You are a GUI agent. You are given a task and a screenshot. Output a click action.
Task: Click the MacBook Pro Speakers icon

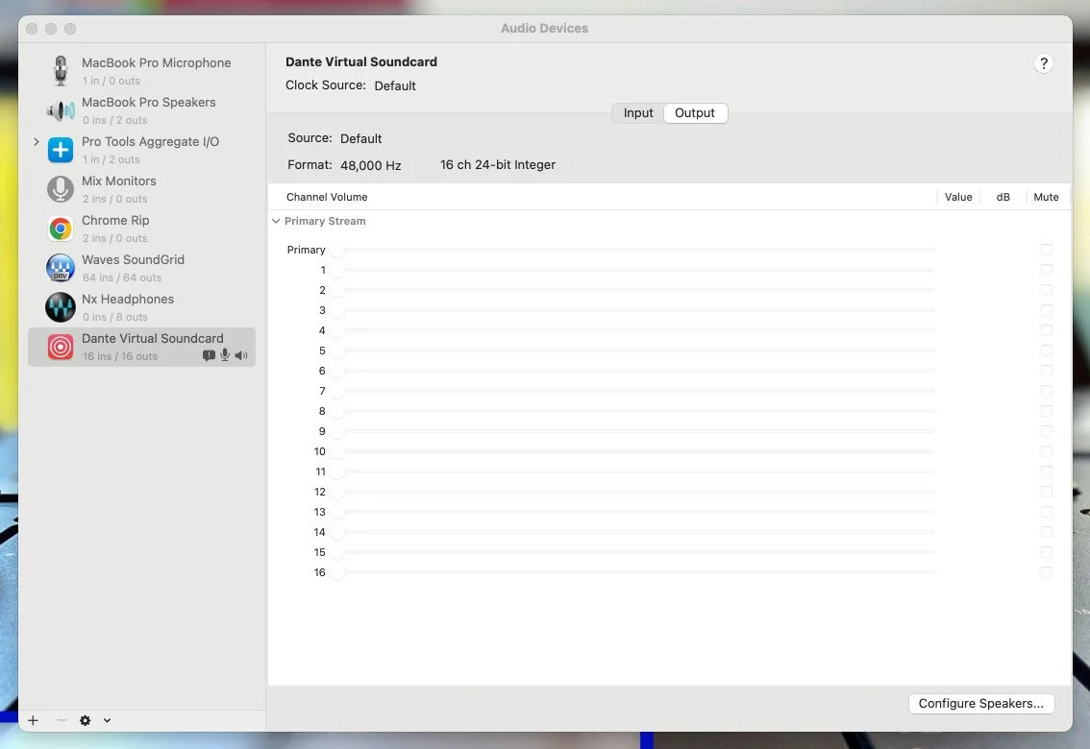61,110
